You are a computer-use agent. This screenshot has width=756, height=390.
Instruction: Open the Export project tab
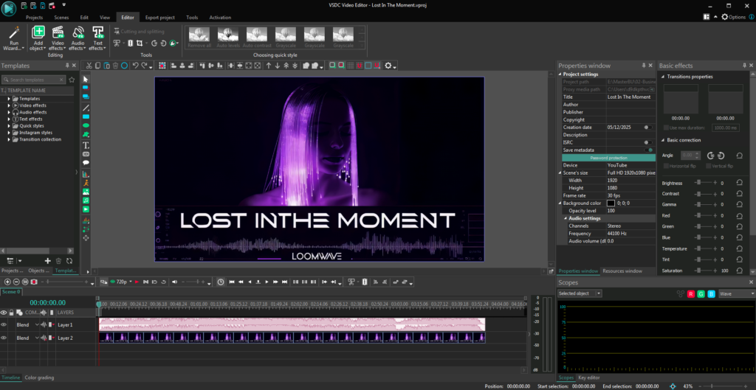[x=160, y=18]
